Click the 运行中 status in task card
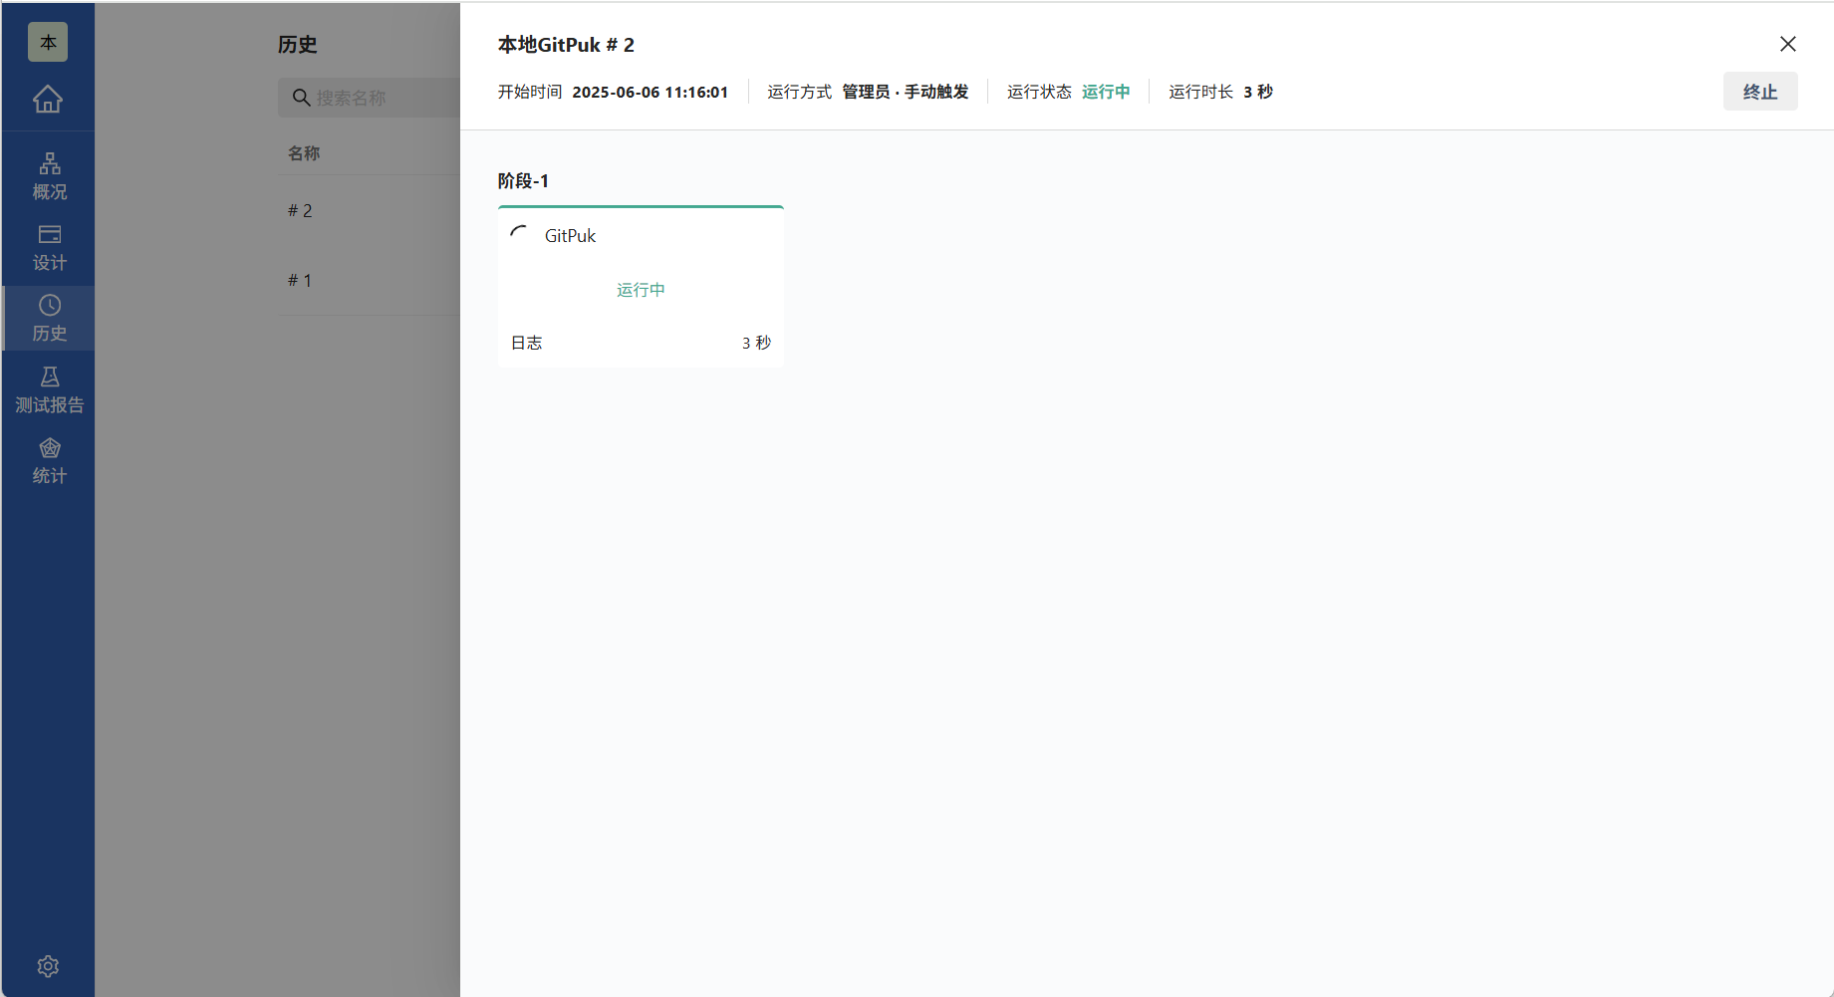Viewport: 1834px width, 997px height. (x=641, y=290)
